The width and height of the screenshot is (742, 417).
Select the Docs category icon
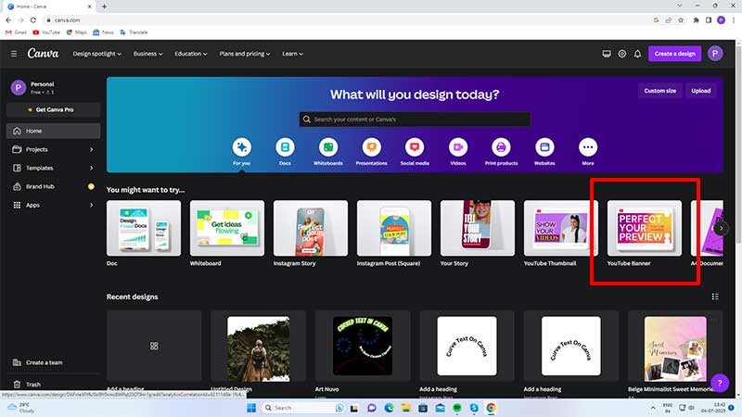[x=285, y=147]
